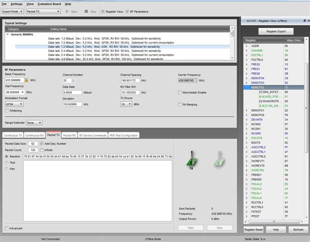Enable the Manchester Enable checkbox
Screen dimensions: 310x242
[181, 92]
